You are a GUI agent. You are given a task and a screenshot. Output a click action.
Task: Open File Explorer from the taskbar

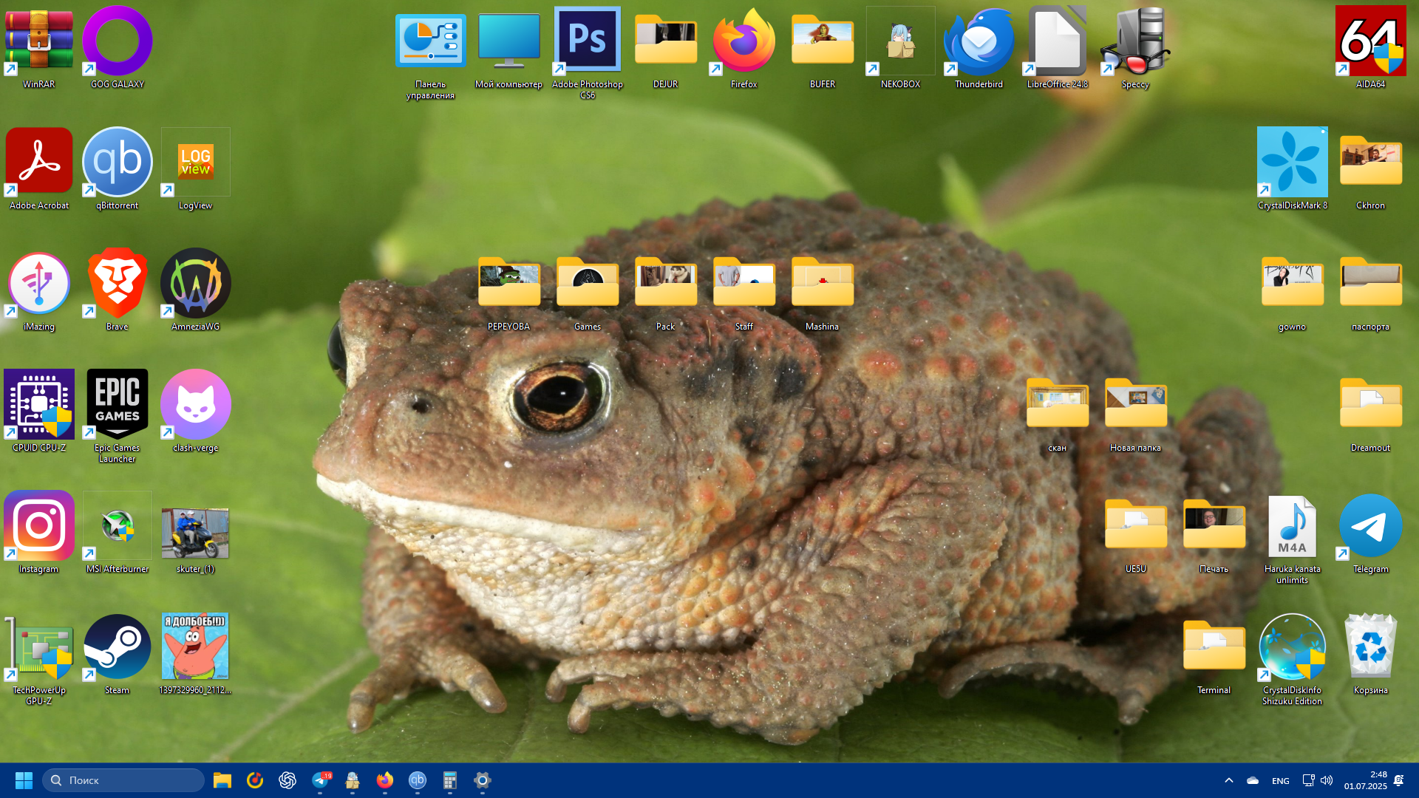click(x=222, y=780)
